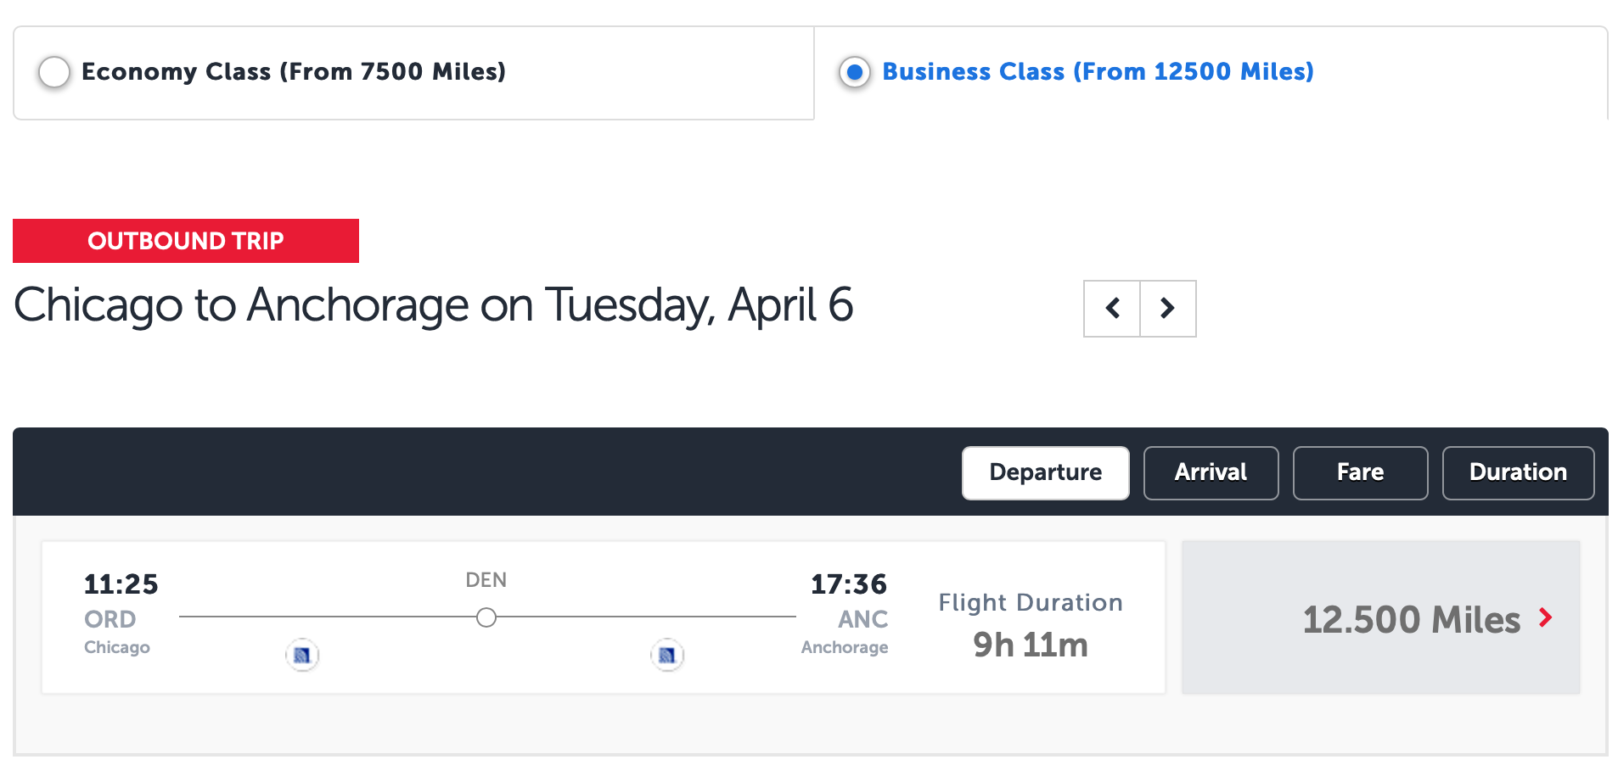Sort flights by Departure

coord(1046,473)
